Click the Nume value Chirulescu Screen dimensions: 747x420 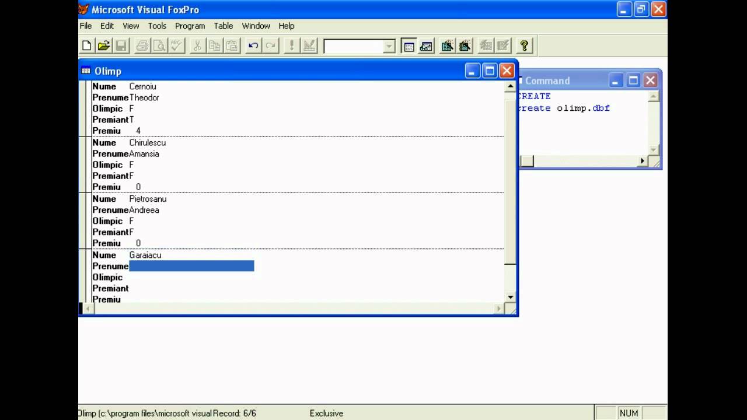(148, 142)
